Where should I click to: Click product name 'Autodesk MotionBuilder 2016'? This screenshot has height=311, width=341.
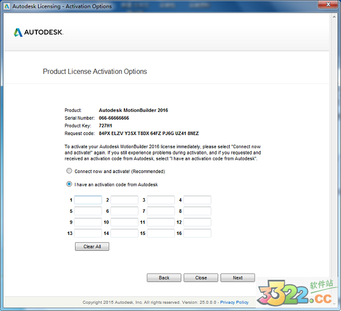134,110
